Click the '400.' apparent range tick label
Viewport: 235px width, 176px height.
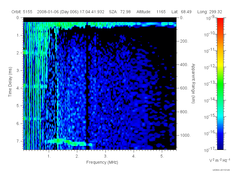pos(184,65)
